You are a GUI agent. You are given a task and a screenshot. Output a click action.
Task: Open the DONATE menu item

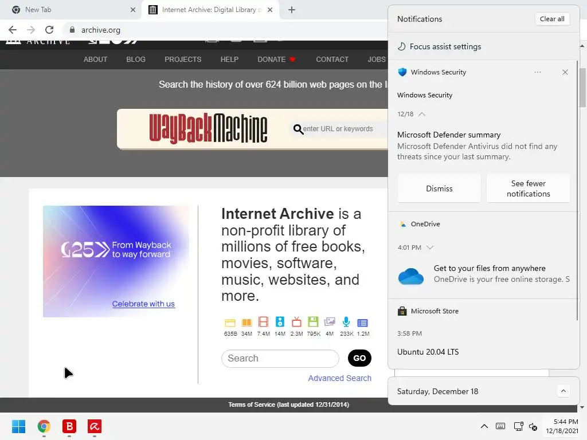click(276, 60)
